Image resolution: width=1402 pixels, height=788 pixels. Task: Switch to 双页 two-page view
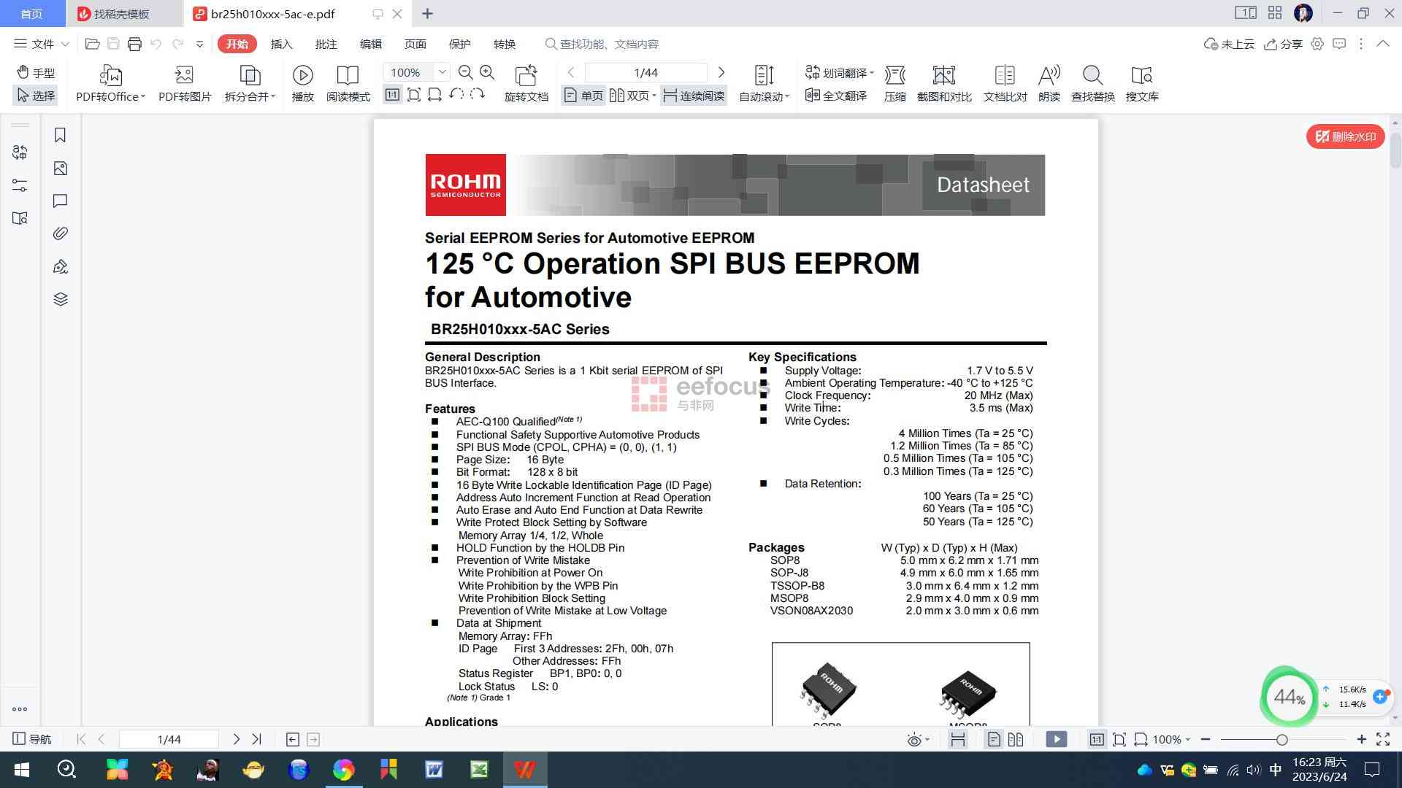click(x=629, y=96)
